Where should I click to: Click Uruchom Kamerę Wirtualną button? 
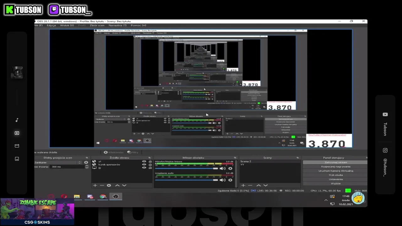tap(336, 171)
